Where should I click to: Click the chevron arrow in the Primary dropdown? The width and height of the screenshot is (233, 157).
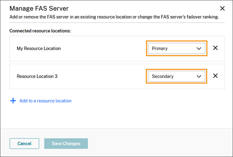[x=199, y=49]
